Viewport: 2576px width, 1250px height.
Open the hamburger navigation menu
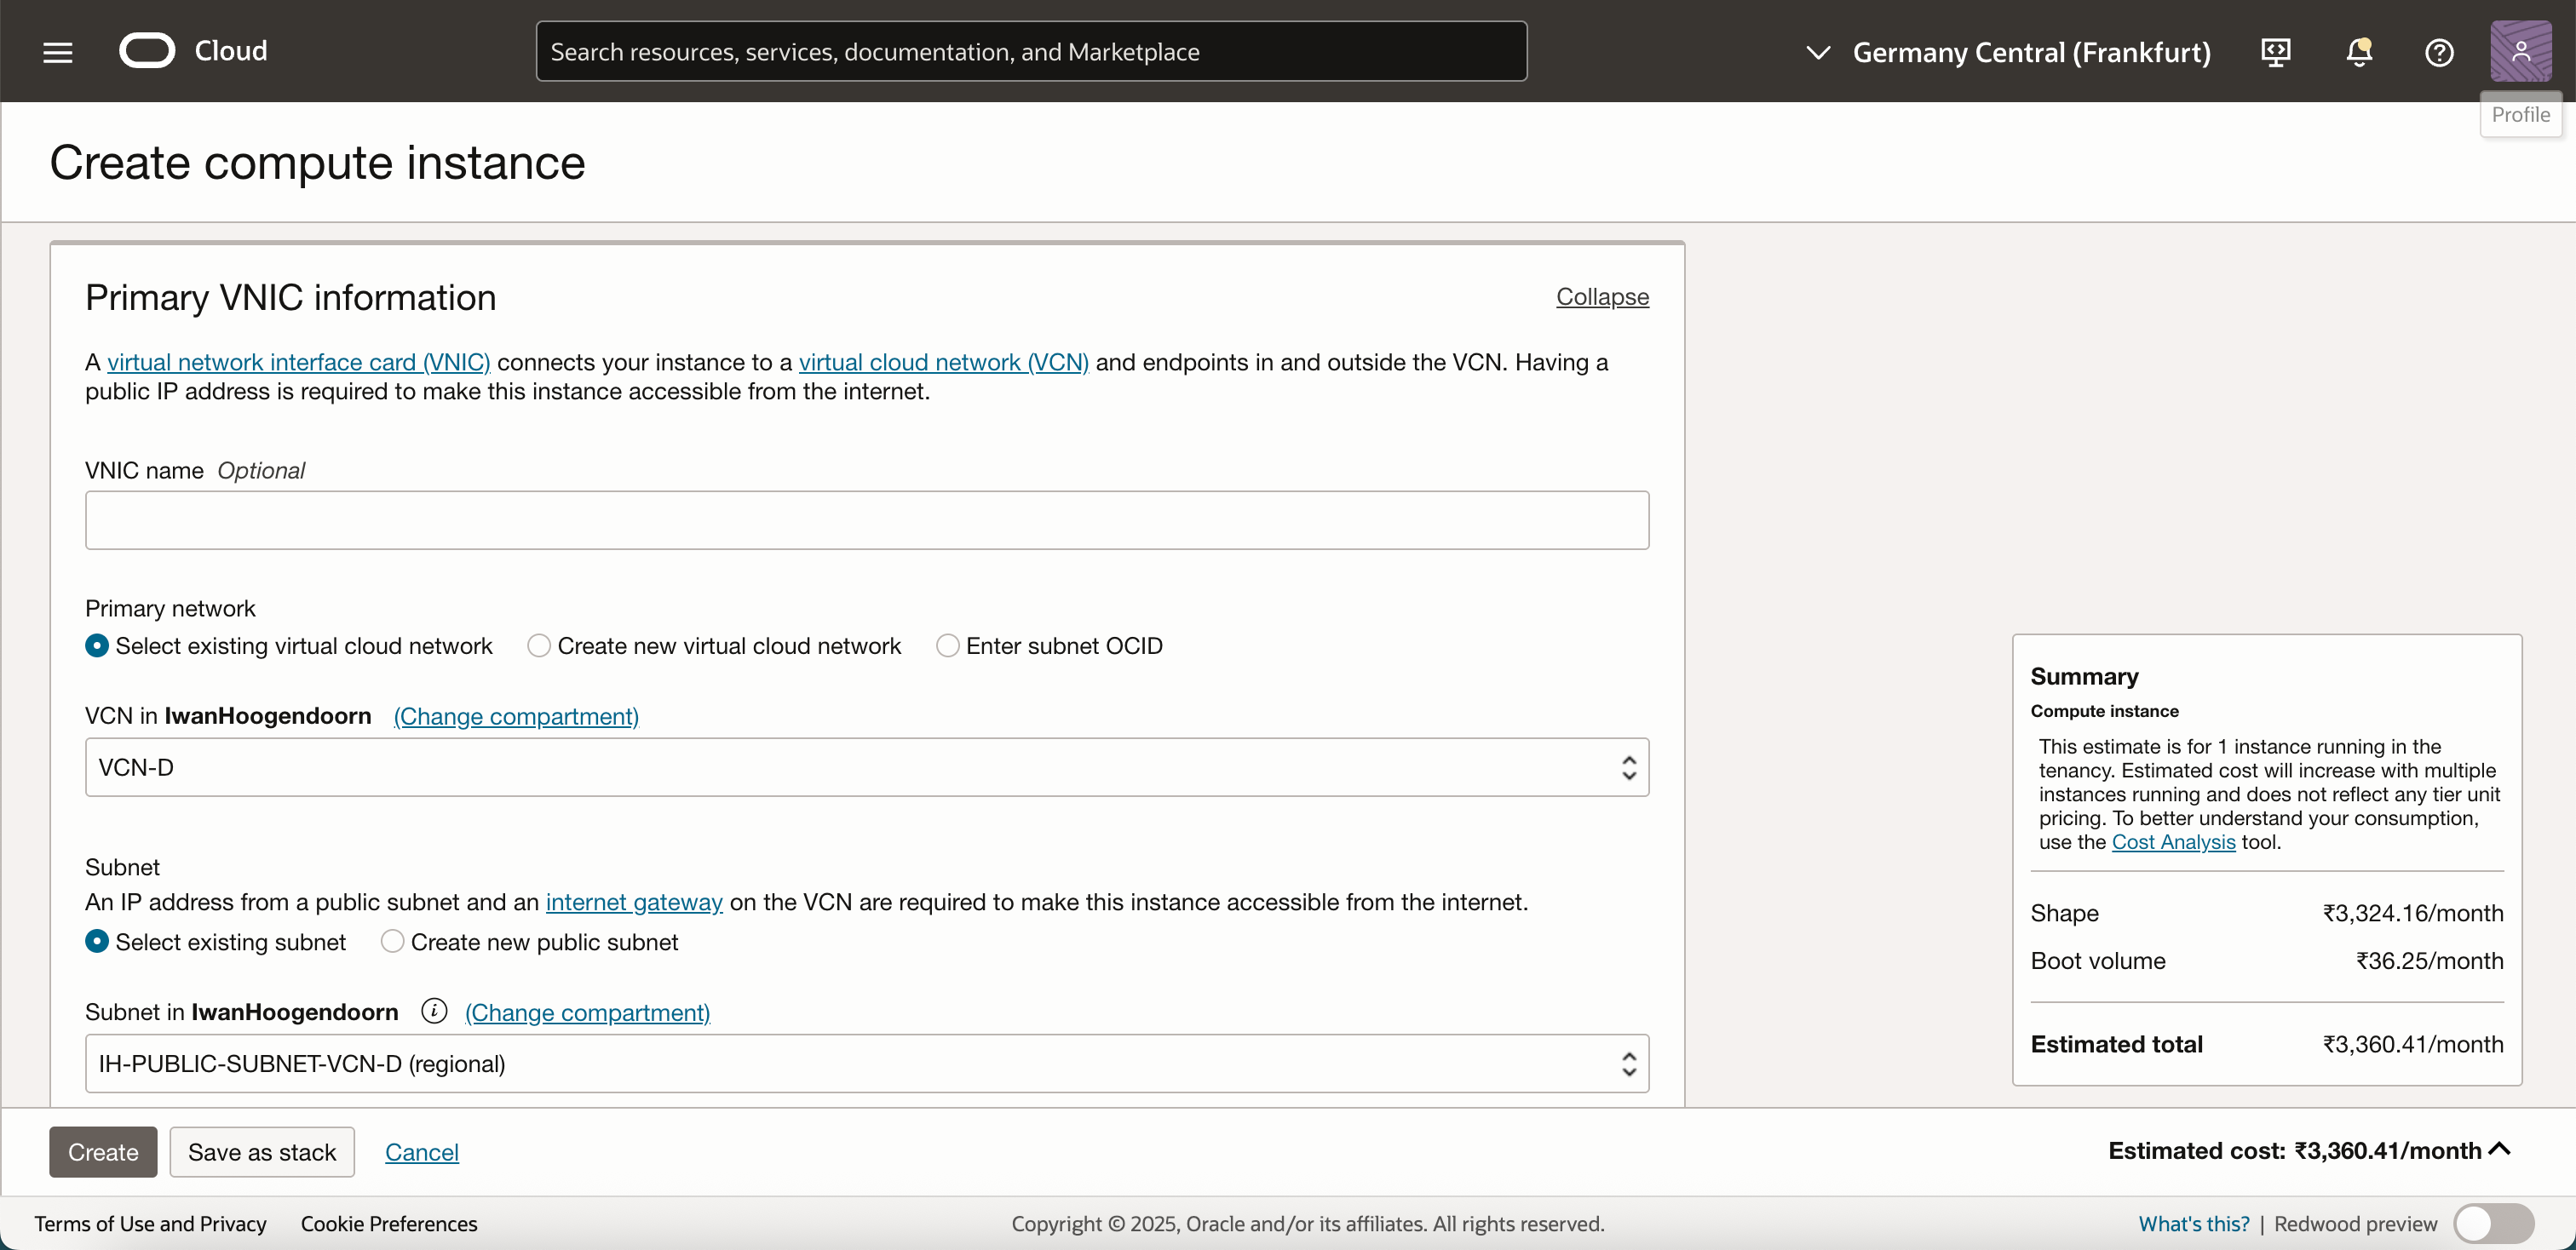pyautogui.click(x=58, y=52)
